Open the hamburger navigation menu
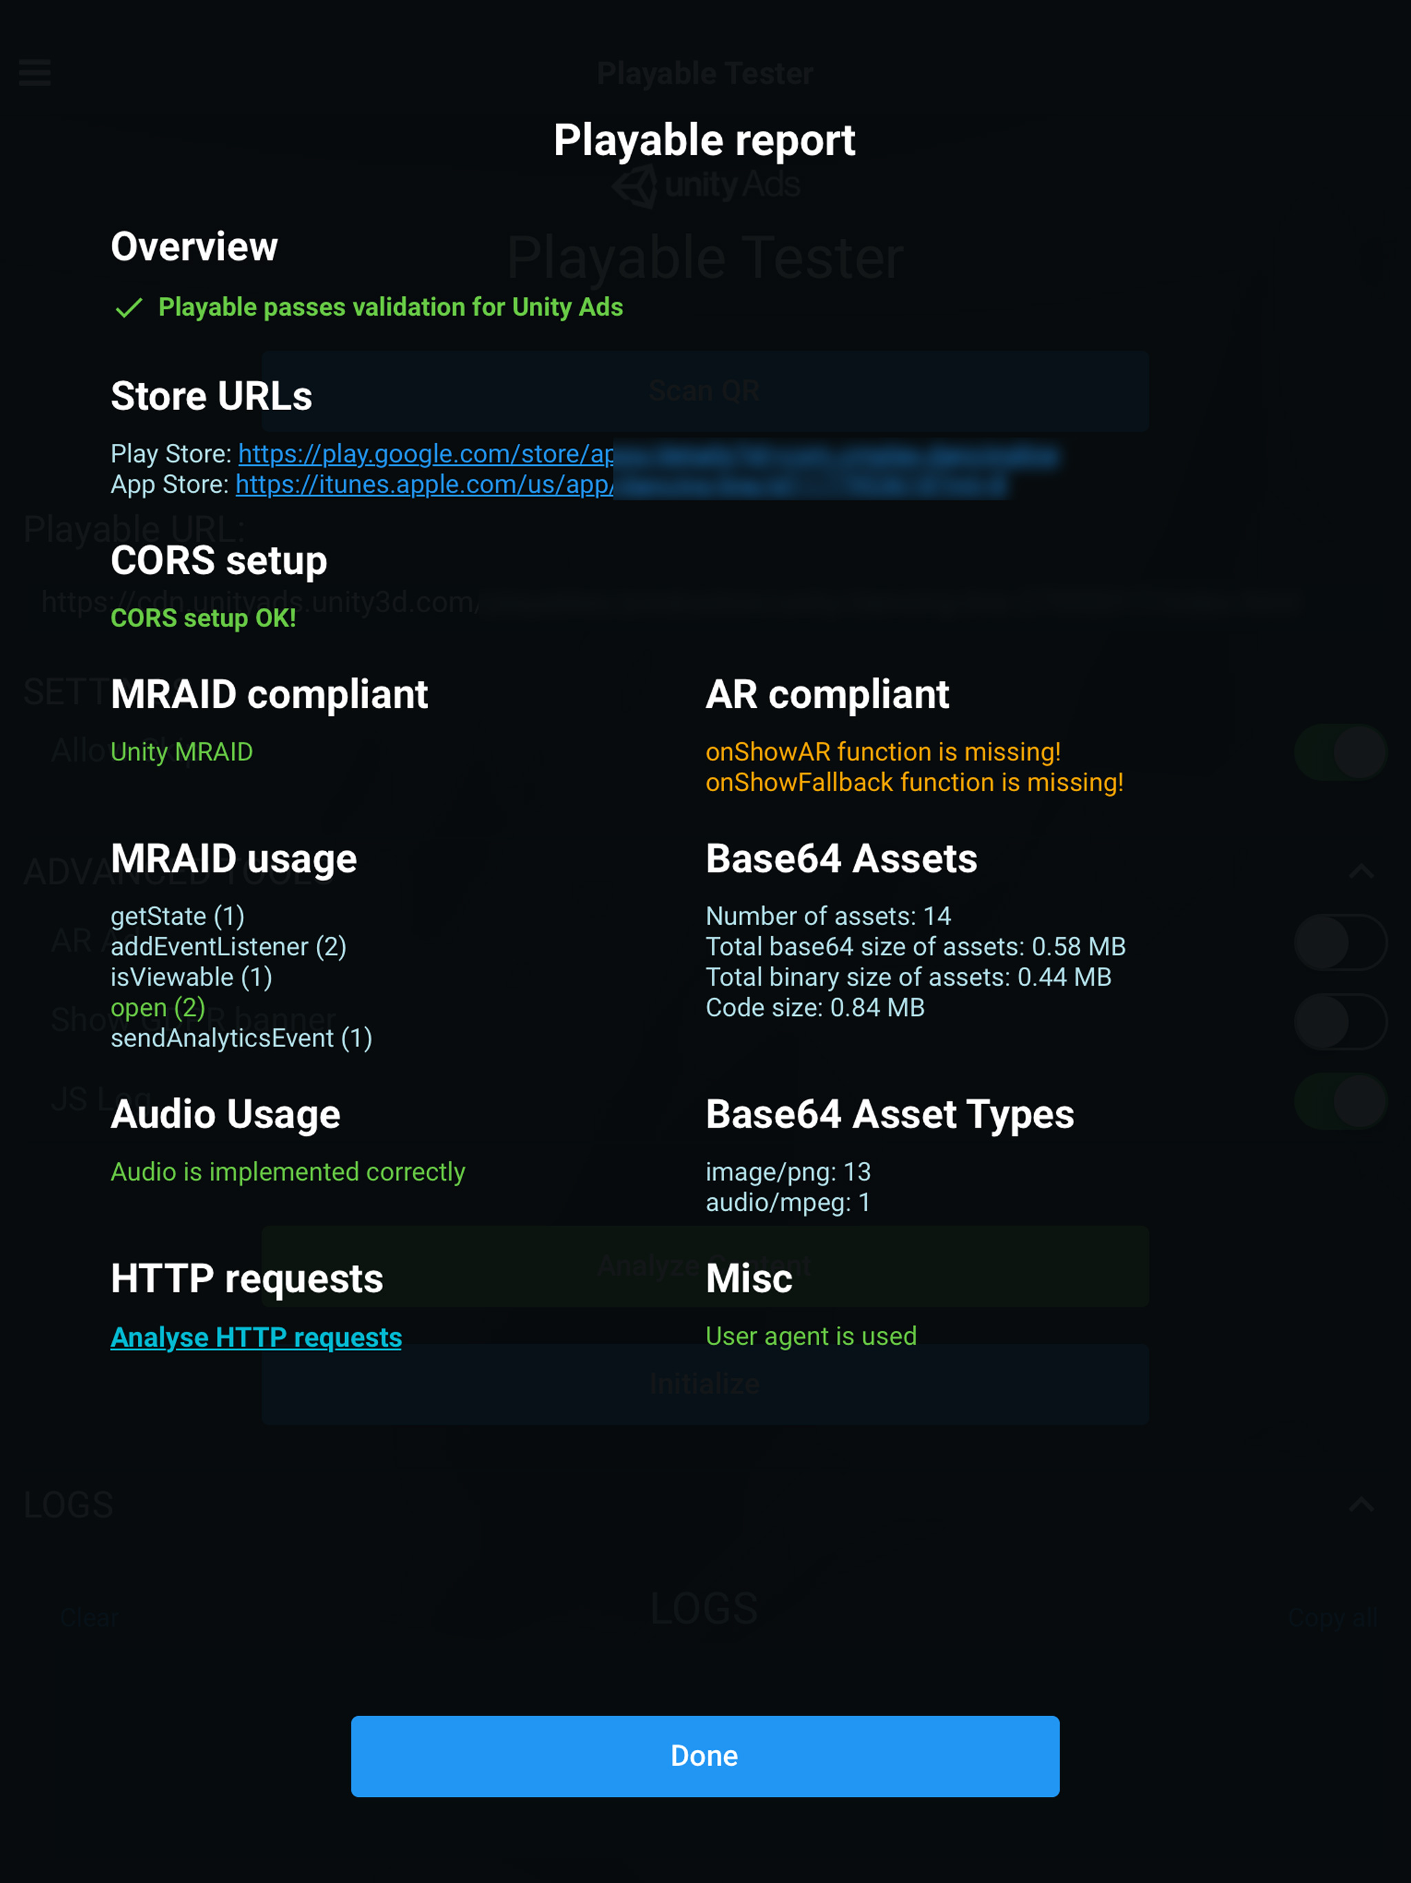Image resolution: width=1411 pixels, height=1883 pixels. pos(35,73)
